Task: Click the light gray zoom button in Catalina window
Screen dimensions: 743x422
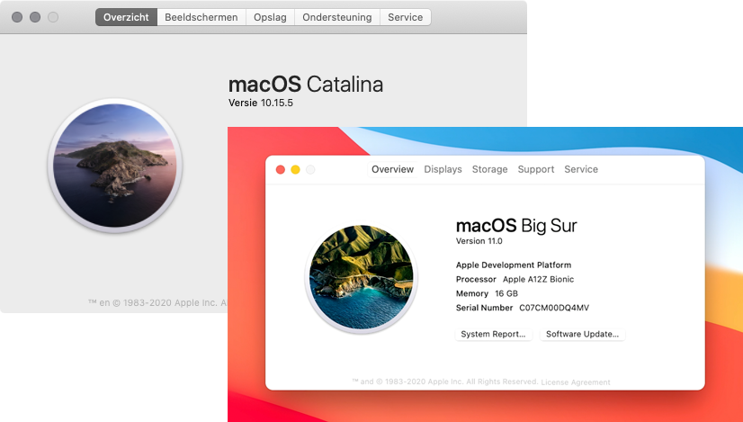Action: (53, 17)
